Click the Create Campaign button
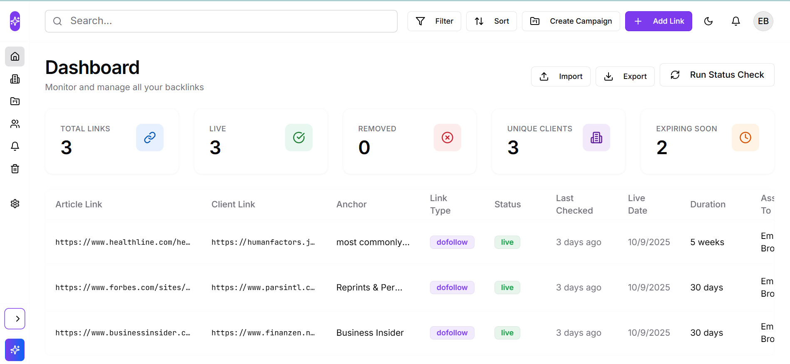790x364 pixels. click(571, 21)
